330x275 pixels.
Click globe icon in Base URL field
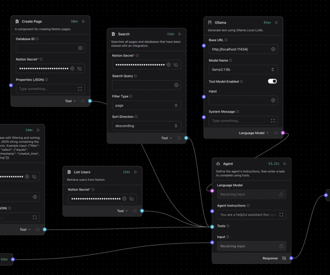coord(273,49)
